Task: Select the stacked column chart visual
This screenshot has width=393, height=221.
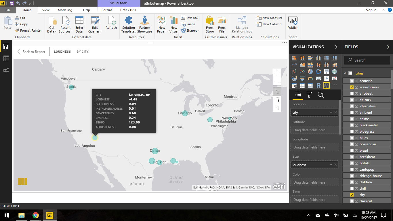Action: [302, 58]
